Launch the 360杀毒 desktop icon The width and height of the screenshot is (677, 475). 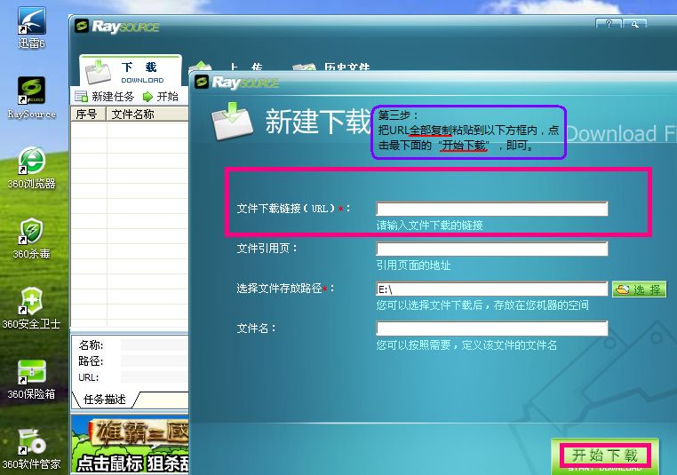coord(31,238)
